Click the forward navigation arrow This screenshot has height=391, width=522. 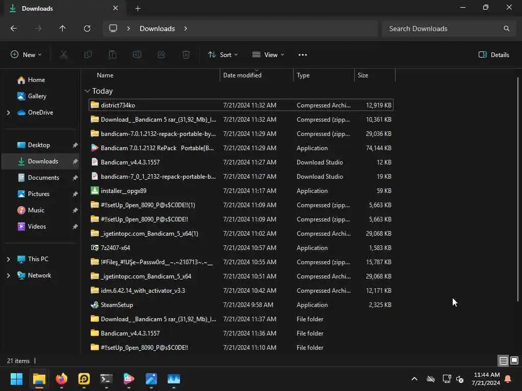click(38, 29)
